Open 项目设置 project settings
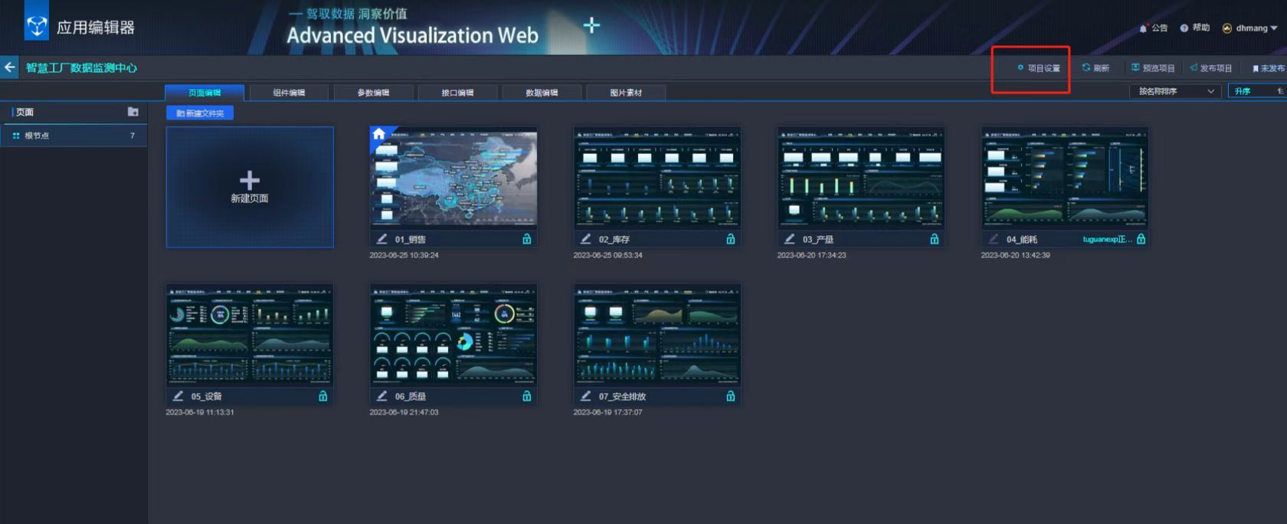The image size is (1287, 524). click(1039, 68)
